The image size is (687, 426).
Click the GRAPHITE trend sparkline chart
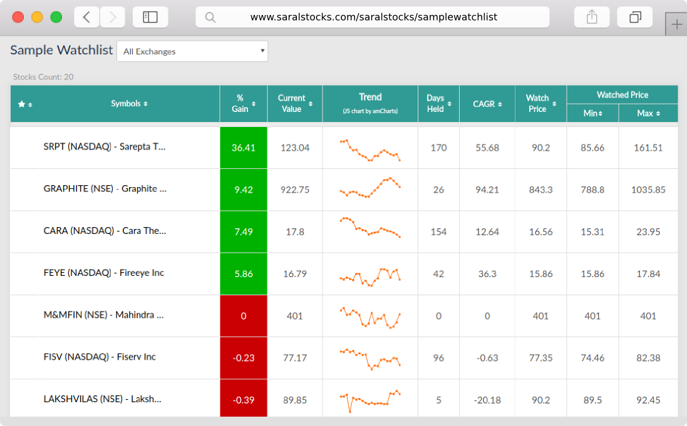[370, 188]
